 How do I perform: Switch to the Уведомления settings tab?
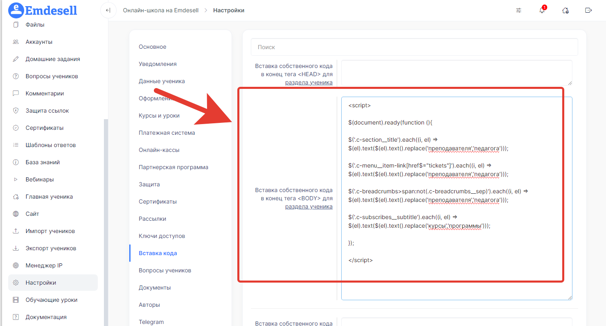coord(158,64)
